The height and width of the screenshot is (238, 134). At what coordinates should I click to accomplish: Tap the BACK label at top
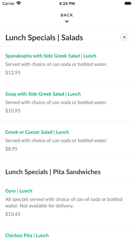(67, 15)
